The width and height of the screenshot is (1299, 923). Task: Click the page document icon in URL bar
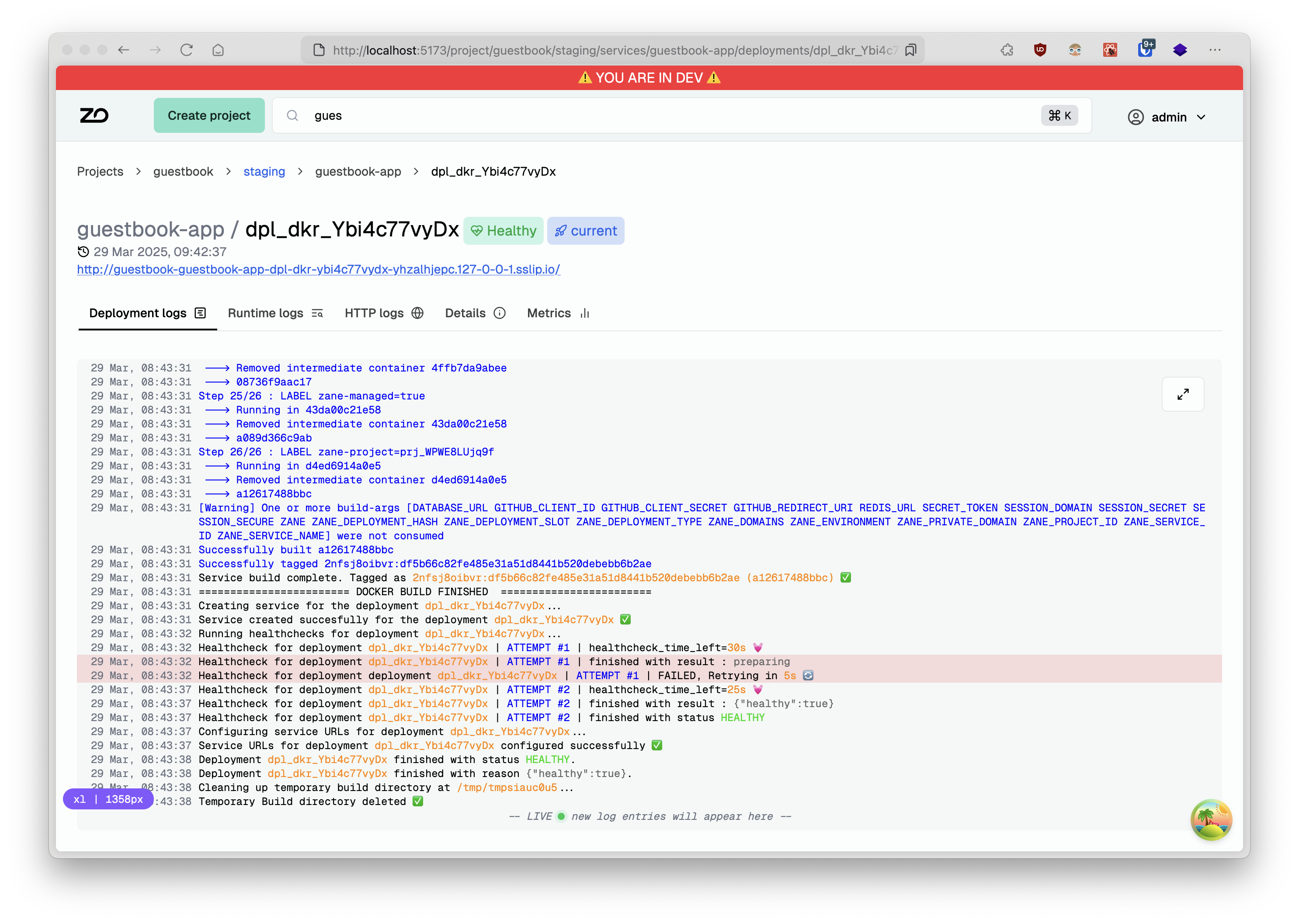coord(319,50)
